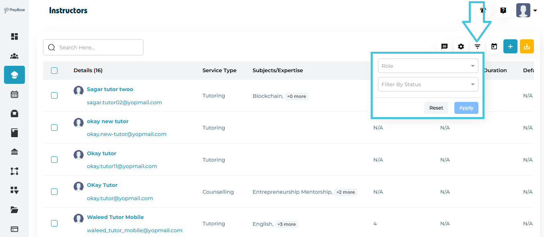
Task: Open the users group sidebar item
Action: point(14,56)
